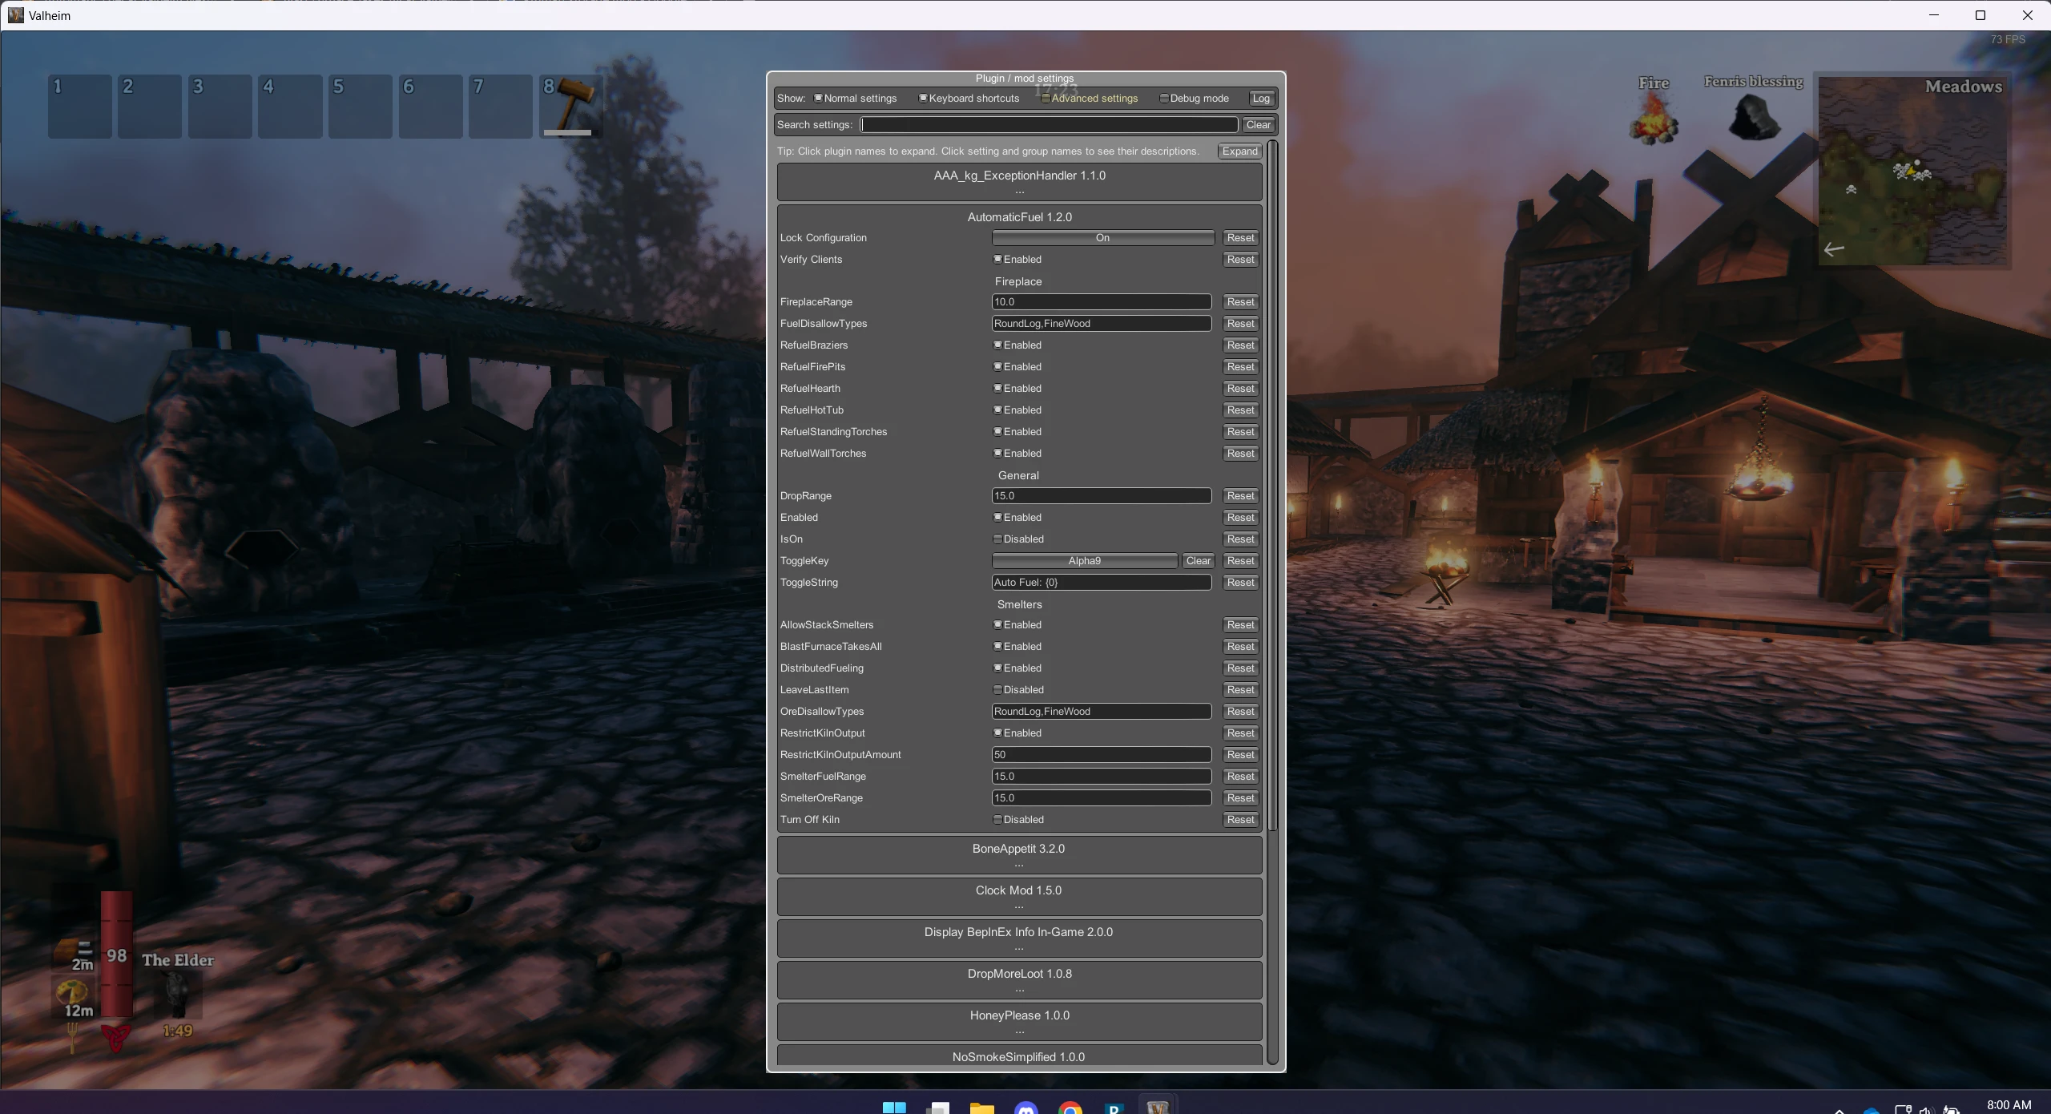Image resolution: width=2051 pixels, height=1114 pixels.
Task: Select empty hotbar slot 7
Action: pyautogui.click(x=501, y=106)
